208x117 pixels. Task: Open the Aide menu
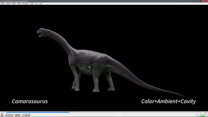[x=41, y=4]
